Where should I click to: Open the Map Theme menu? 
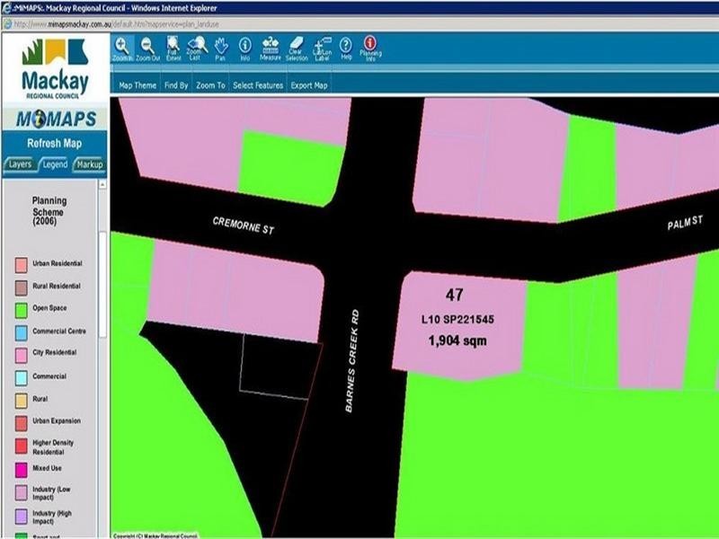point(138,85)
